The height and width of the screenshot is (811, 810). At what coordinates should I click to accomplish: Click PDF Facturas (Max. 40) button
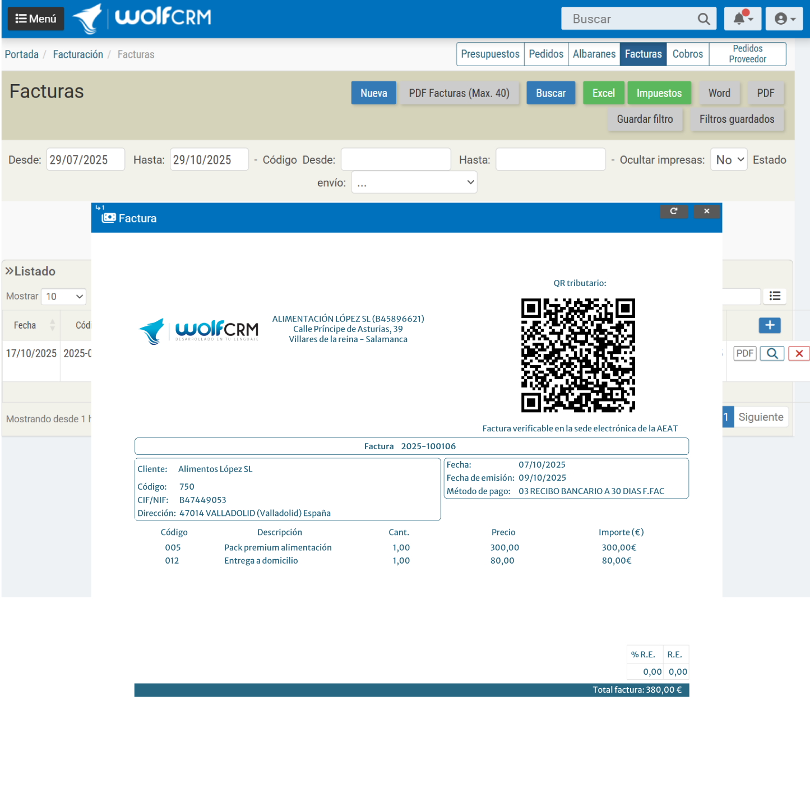(459, 93)
